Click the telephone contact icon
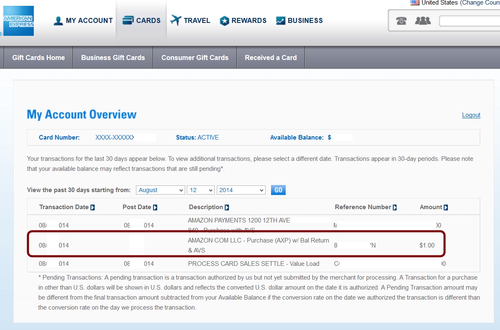This screenshot has height=330, width=500. point(401,21)
